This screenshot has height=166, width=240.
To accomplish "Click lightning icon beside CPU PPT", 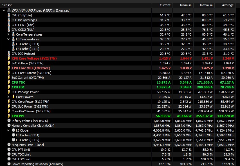I will 9,116.
